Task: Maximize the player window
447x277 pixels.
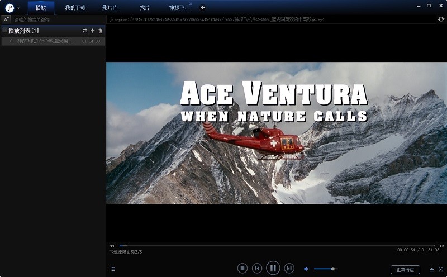Action: pyautogui.click(x=429, y=6)
